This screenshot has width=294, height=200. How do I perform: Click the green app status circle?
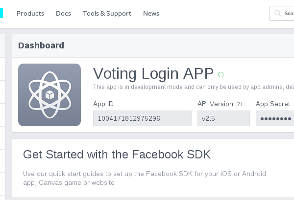pyautogui.click(x=220, y=74)
